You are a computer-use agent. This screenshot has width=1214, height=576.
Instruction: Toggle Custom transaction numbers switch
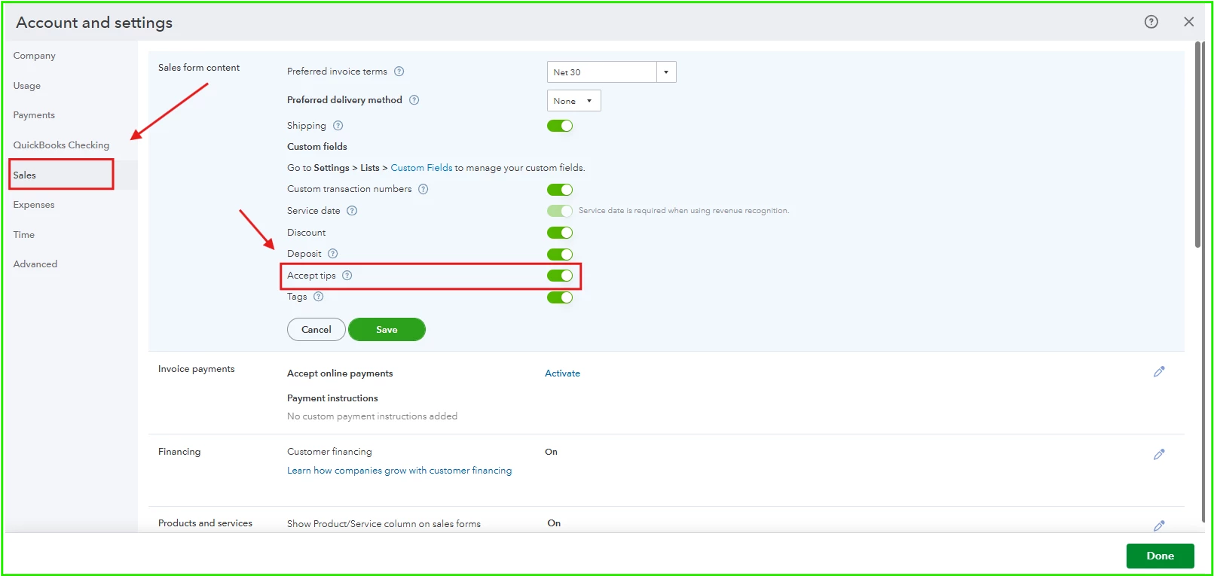tap(560, 190)
